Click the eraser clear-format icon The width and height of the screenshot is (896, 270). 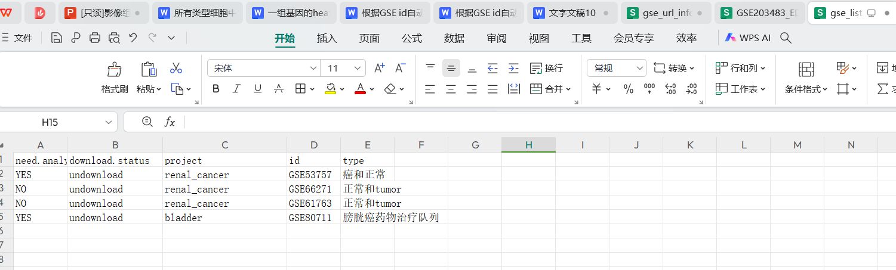390,89
